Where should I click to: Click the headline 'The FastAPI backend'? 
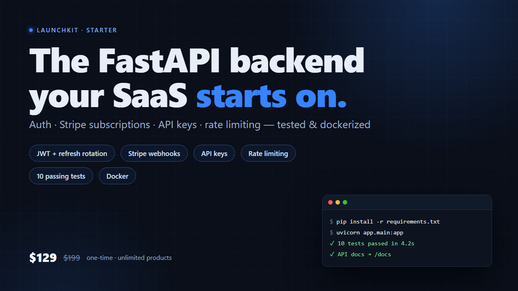point(197,60)
